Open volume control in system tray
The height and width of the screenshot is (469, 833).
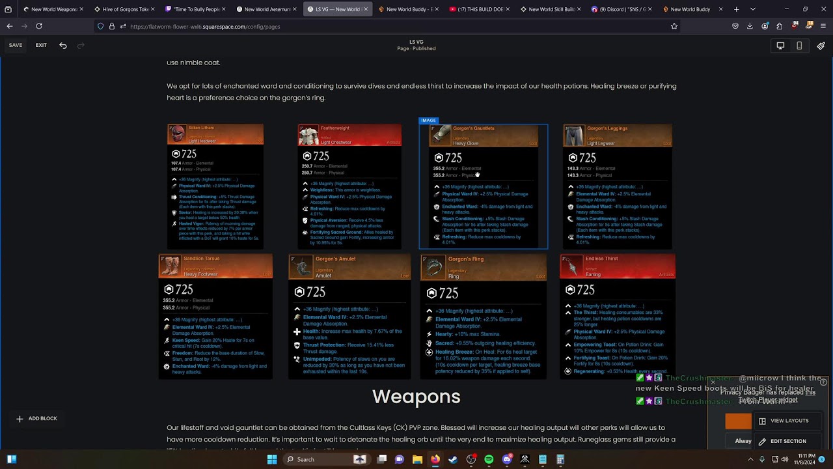point(784,459)
